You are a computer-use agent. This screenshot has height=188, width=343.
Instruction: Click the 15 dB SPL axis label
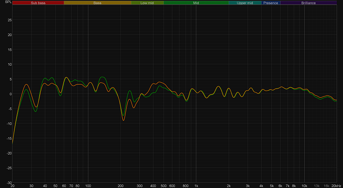tap(10, 49)
